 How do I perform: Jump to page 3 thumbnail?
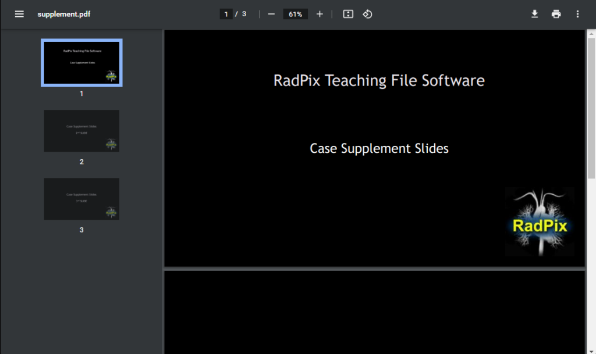(x=81, y=199)
